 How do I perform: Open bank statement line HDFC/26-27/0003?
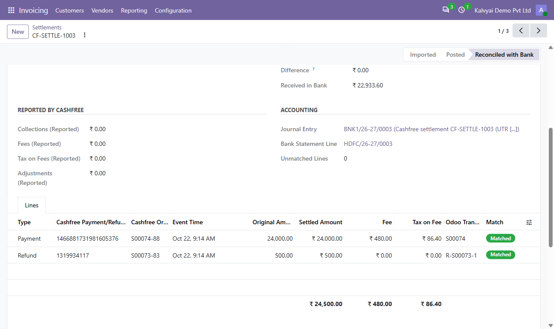(x=368, y=144)
